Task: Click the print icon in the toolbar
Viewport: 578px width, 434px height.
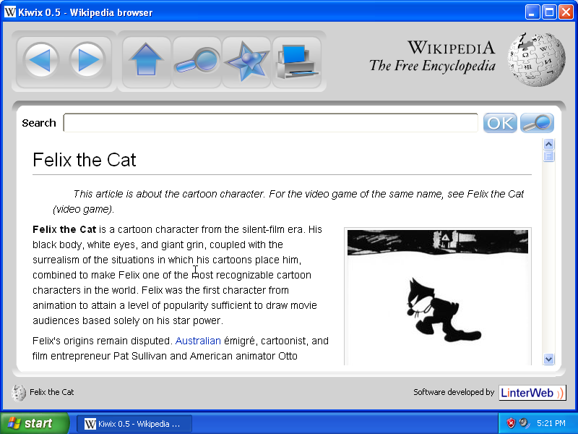Action: (297, 62)
